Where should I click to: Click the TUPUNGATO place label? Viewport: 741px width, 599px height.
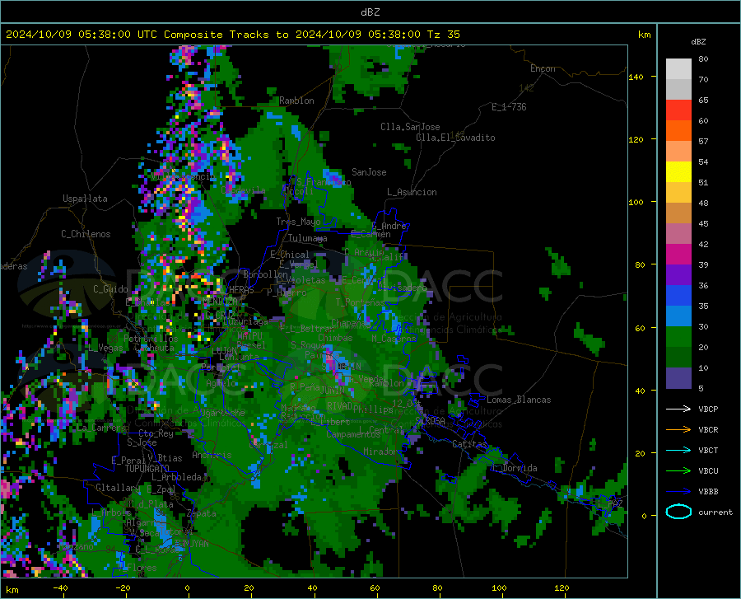(x=147, y=469)
